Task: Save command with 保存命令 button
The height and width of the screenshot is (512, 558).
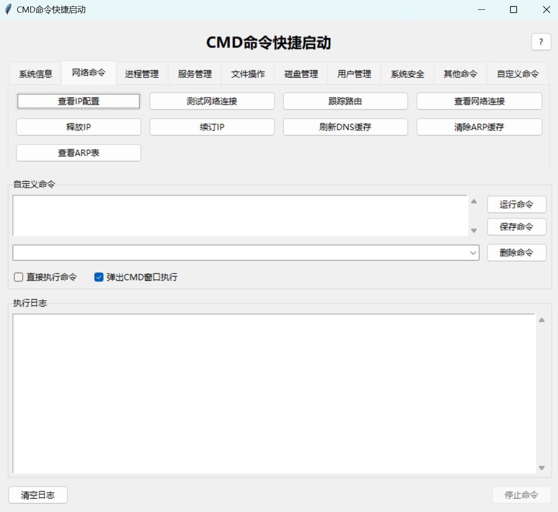Action: pos(516,227)
